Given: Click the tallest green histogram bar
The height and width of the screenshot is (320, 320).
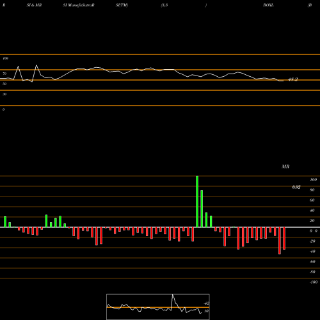Looking at the screenshot, I should pyautogui.click(x=197, y=202).
